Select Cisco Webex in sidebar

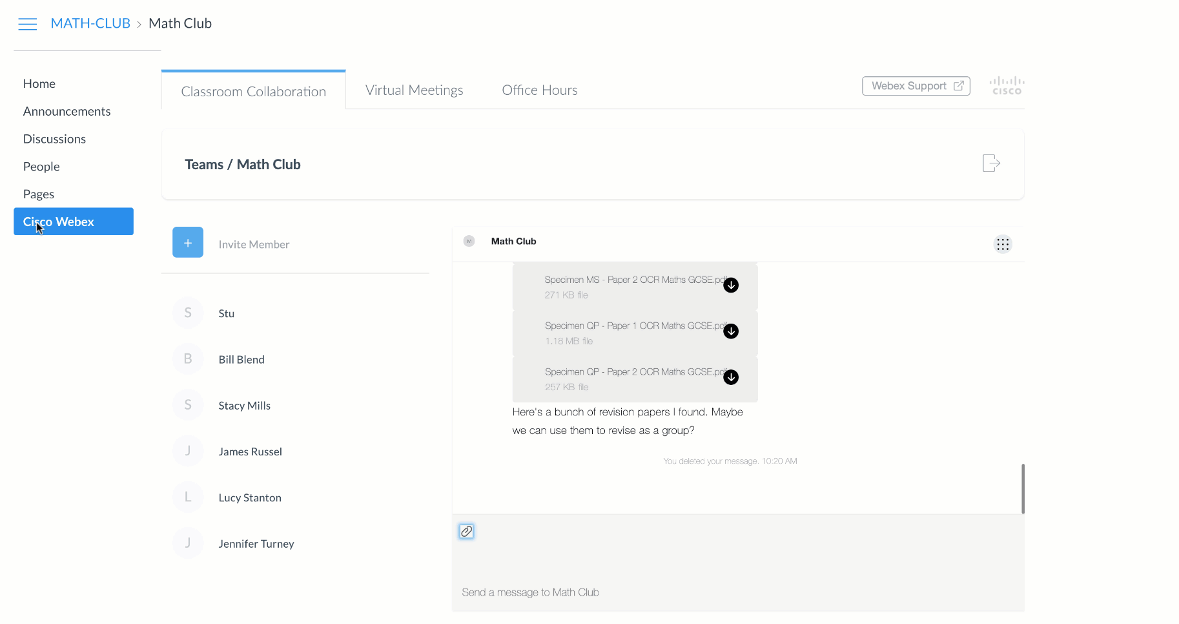74,222
